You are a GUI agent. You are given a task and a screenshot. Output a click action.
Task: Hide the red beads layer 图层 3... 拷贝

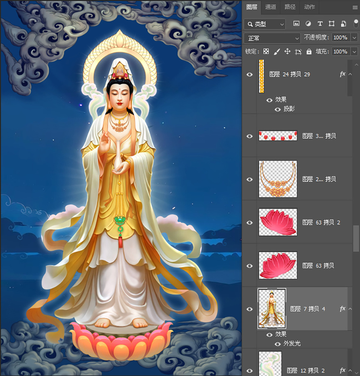pos(249,136)
